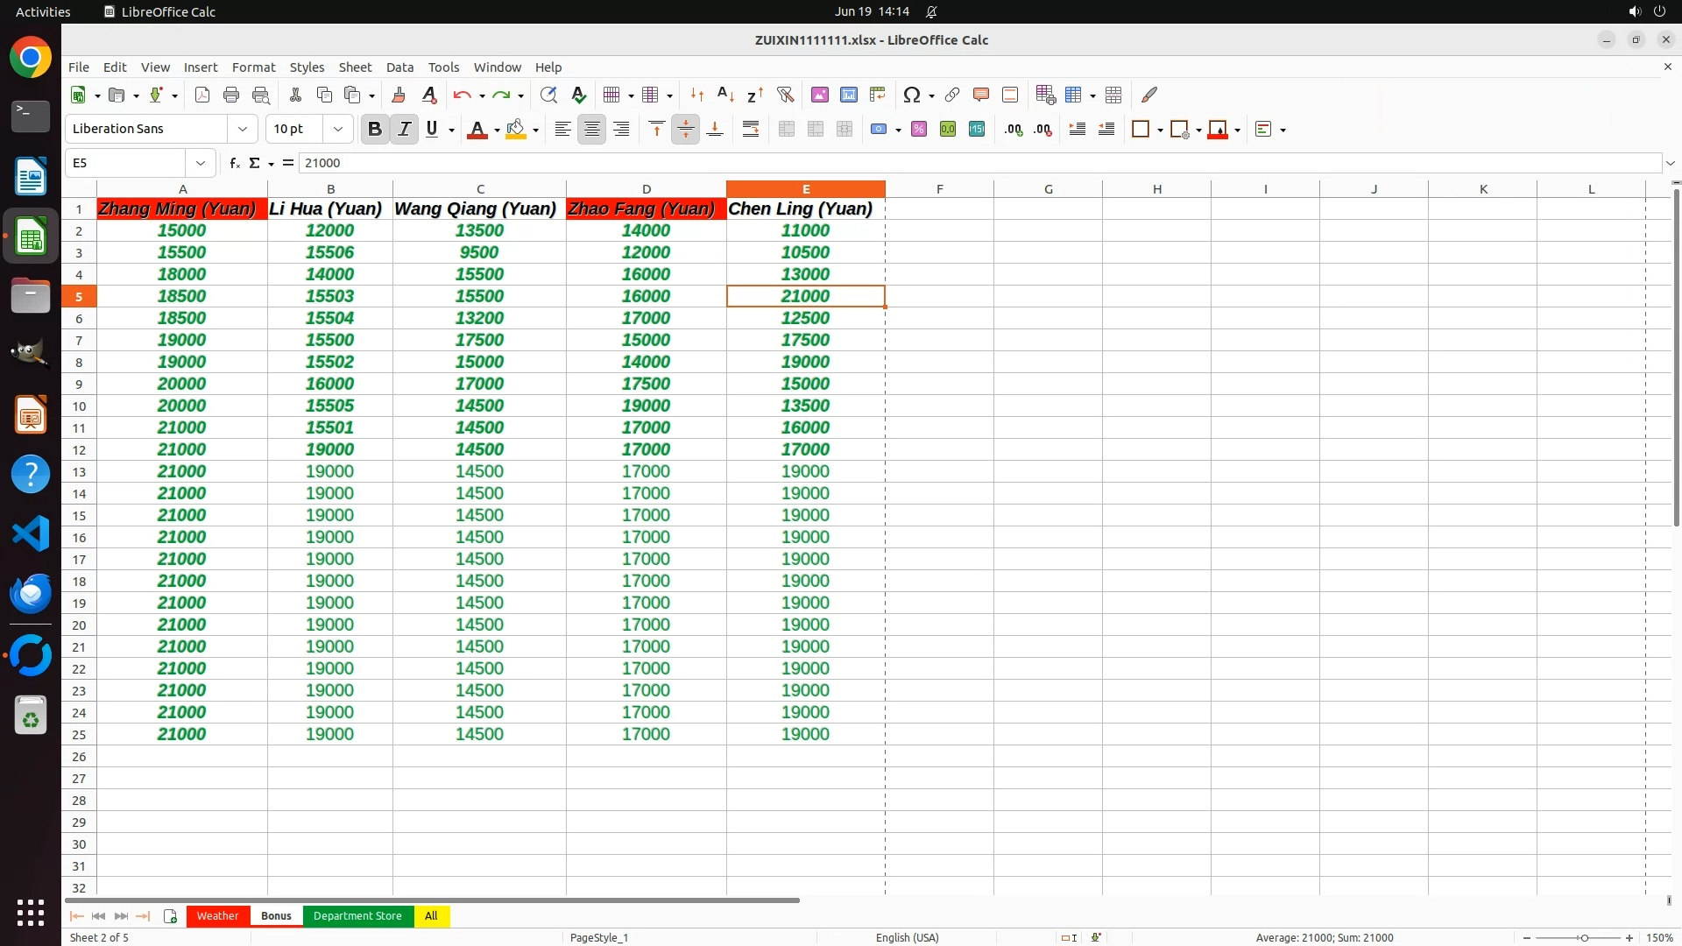Toggle Bold formatting off
The width and height of the screenshot is (1682, 946).
tap(375, 129)
